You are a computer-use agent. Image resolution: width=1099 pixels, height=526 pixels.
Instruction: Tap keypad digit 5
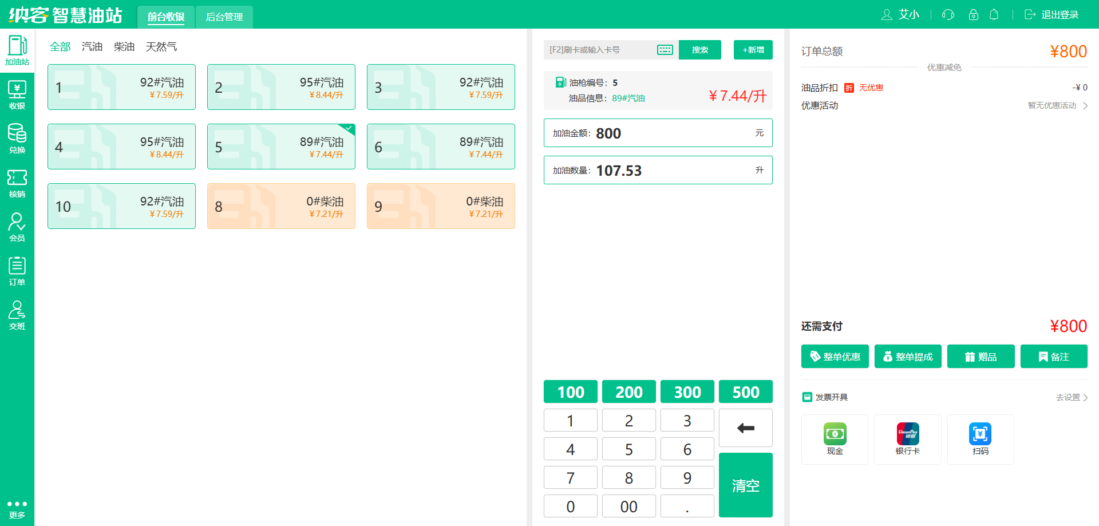(x=629, y=449)
